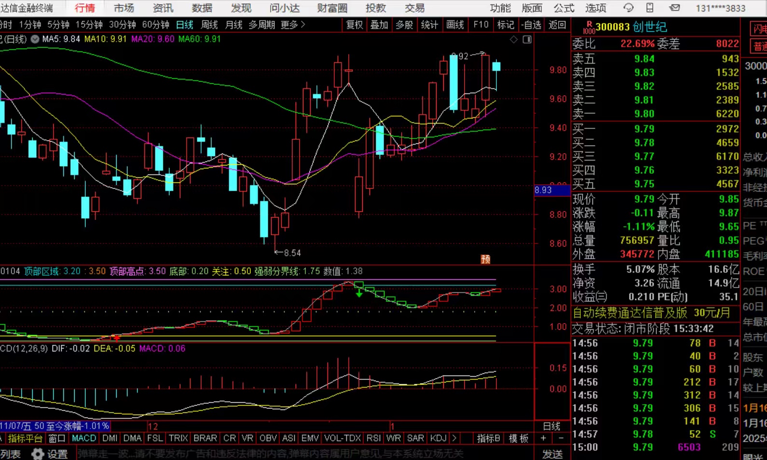Click the 统计 statistics button
Screen dimensions: 767x460
click(x=429, y=25)
